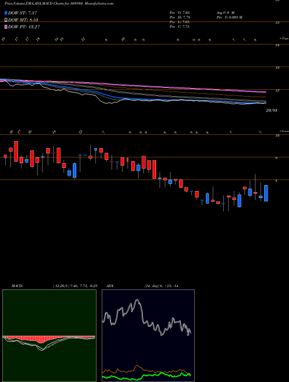Click the white DOW MT legend square
289x382 pixels.
[x=6, y=20]
